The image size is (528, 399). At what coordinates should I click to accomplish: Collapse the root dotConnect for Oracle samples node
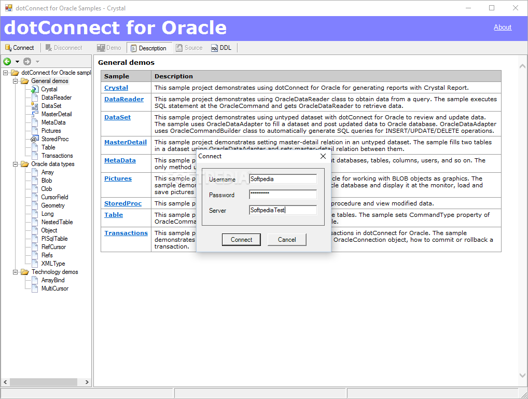5,73
